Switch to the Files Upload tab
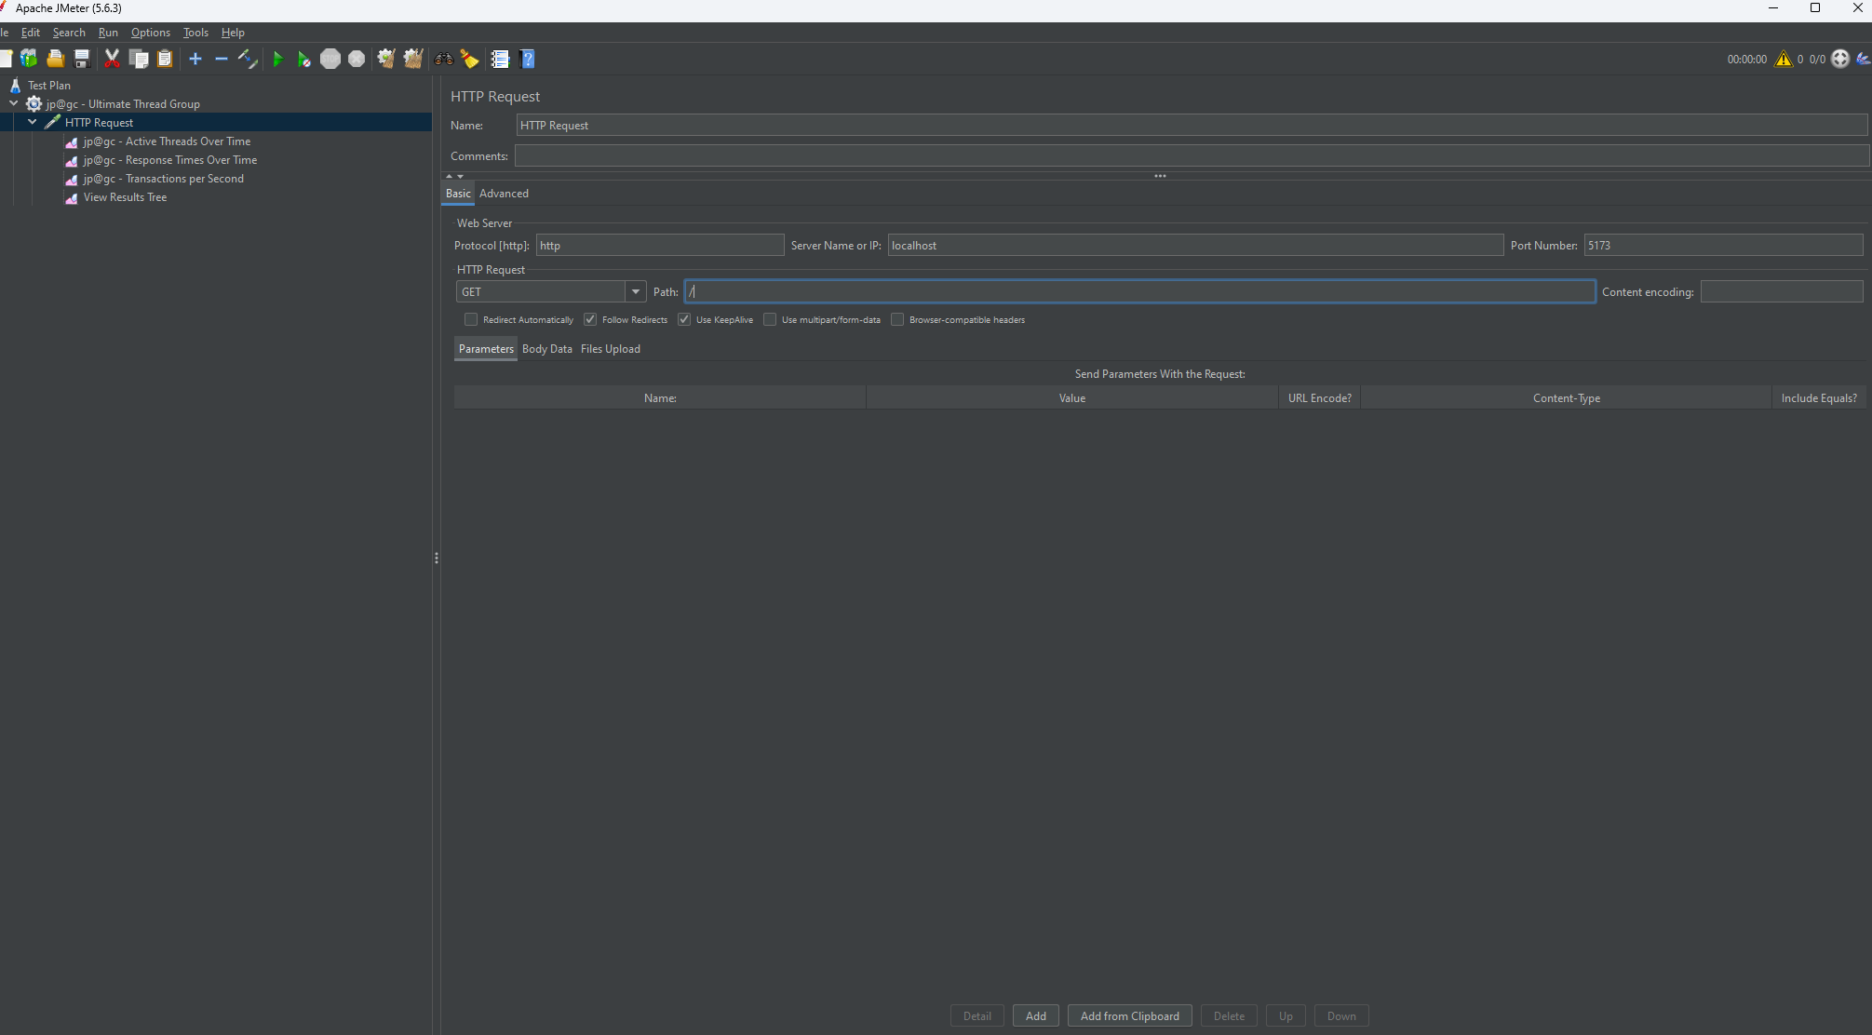 tap(611, 348)
